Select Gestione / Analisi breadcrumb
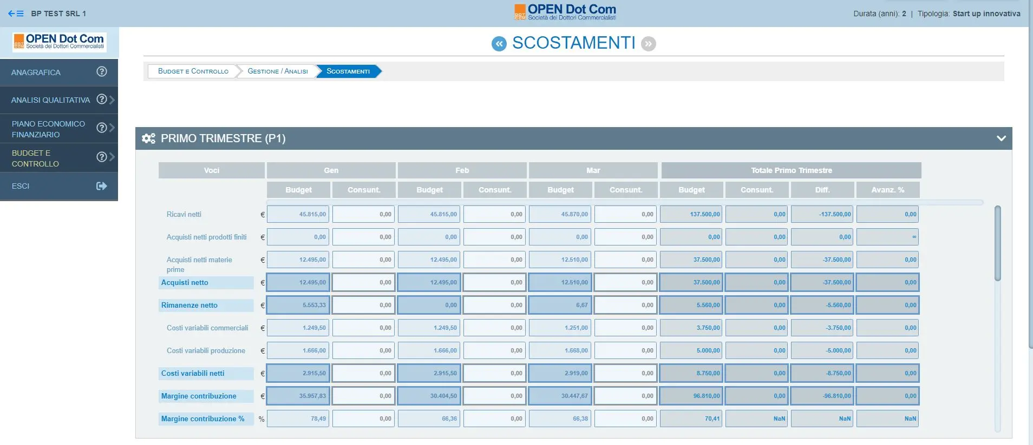This screenshot has width=1033, height=445. point(278,71)
